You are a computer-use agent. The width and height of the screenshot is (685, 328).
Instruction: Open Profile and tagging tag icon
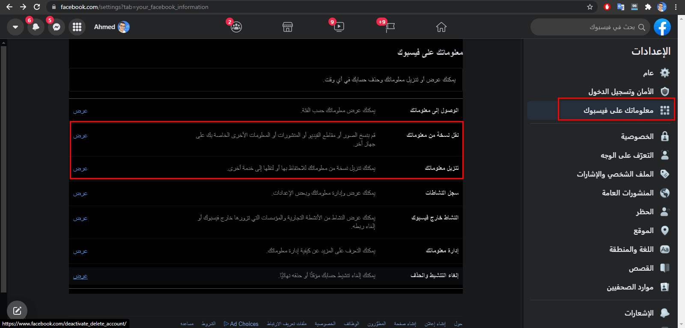pyautogui.click(x=665, y=174)
